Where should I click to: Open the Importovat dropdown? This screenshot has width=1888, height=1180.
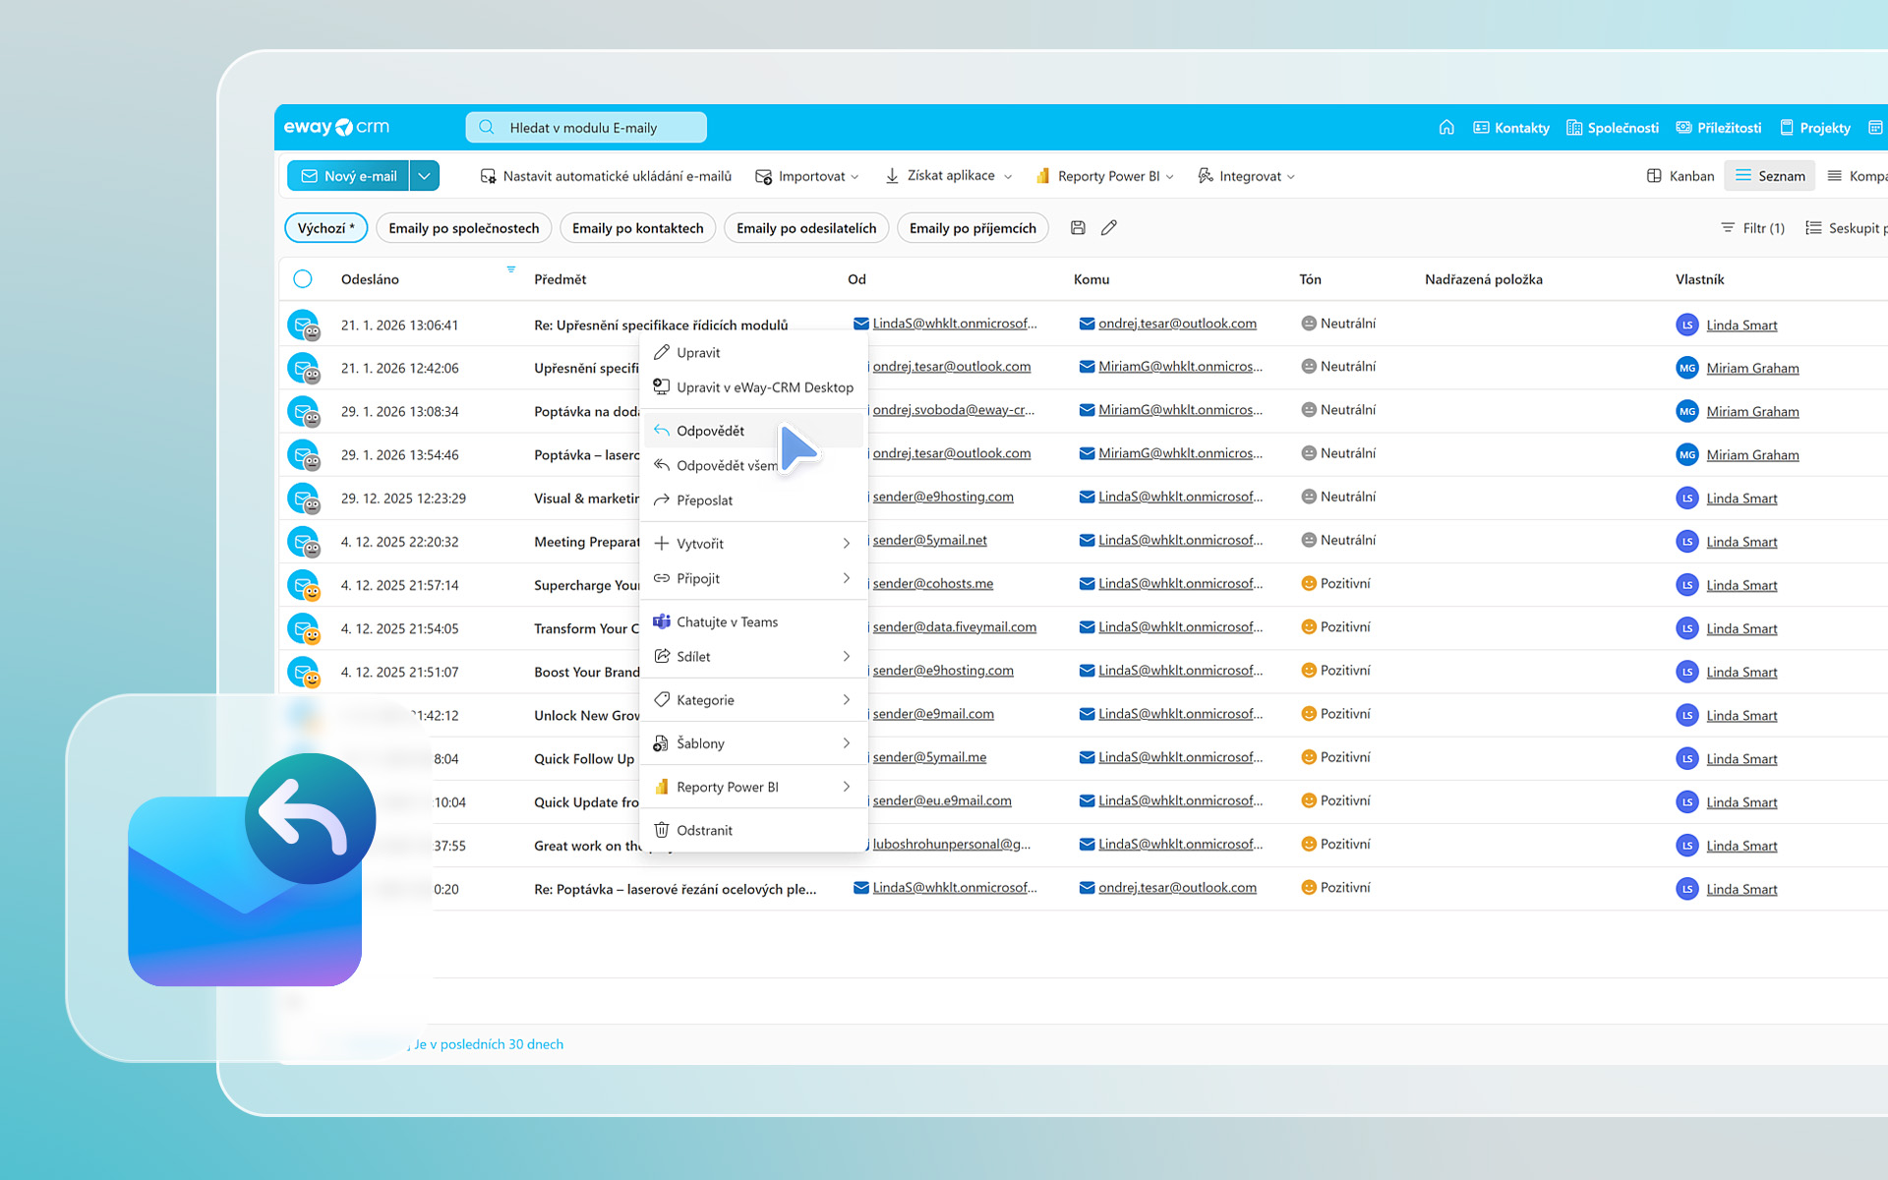pos(808,176)
